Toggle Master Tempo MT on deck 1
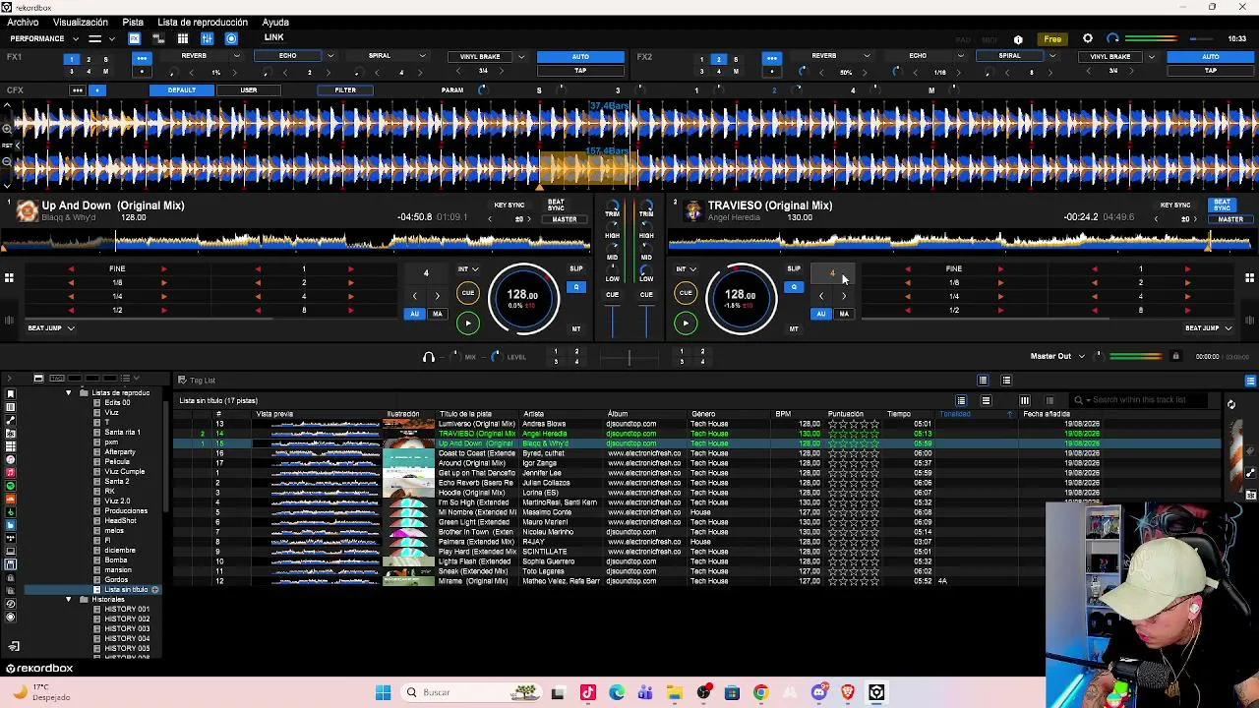 click(x=576, y=328)
